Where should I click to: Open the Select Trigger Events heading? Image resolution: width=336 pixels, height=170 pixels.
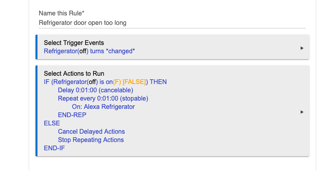click(74, 43)
